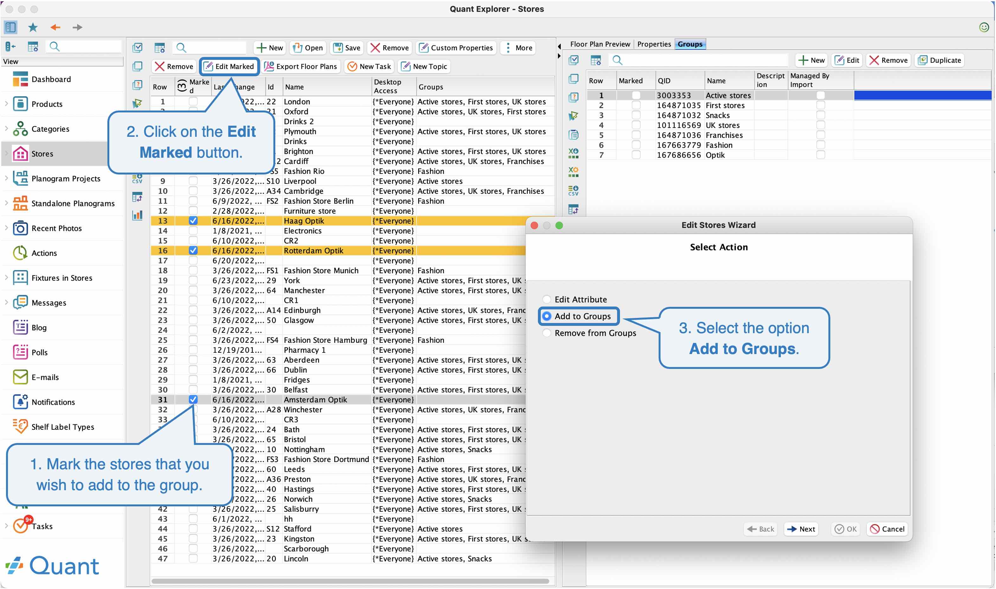Click the horizontal scrollbar below stores table

(350, 581)
